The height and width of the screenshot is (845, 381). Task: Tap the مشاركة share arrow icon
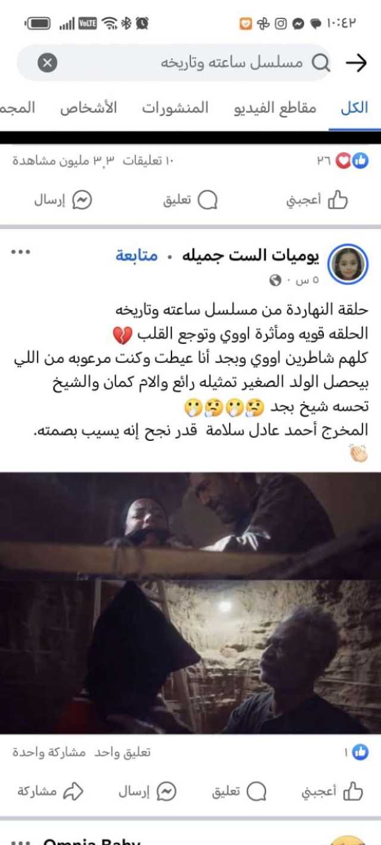point(73,791)
